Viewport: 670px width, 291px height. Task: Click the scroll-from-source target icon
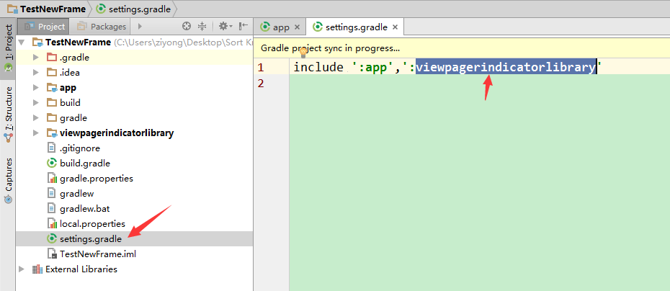pyautogui.click(x=187, y=27)
